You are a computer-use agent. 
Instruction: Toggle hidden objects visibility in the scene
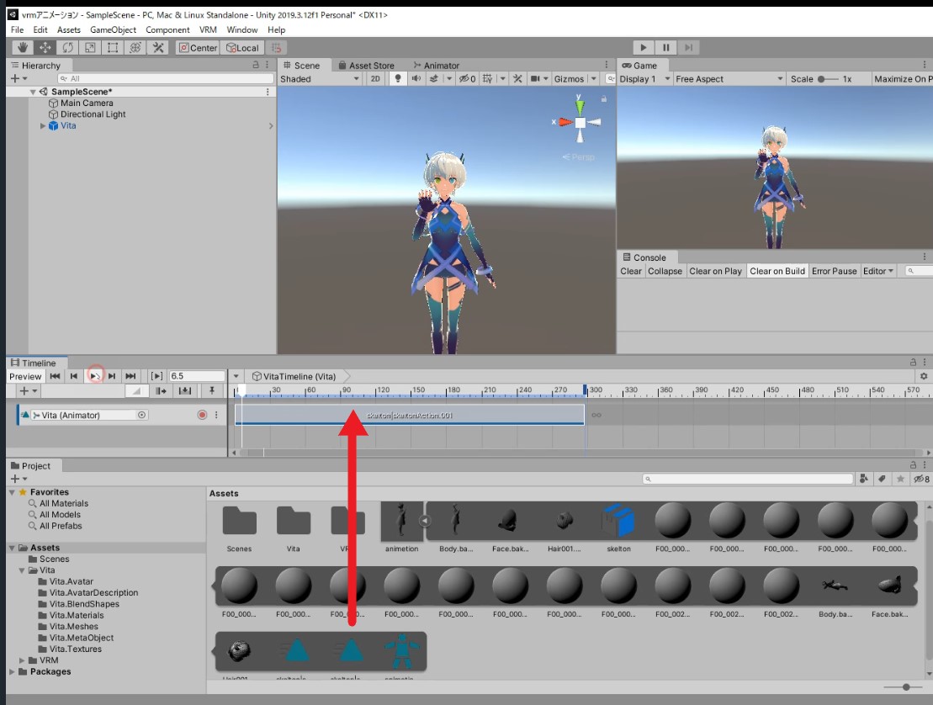coord(467,78)
